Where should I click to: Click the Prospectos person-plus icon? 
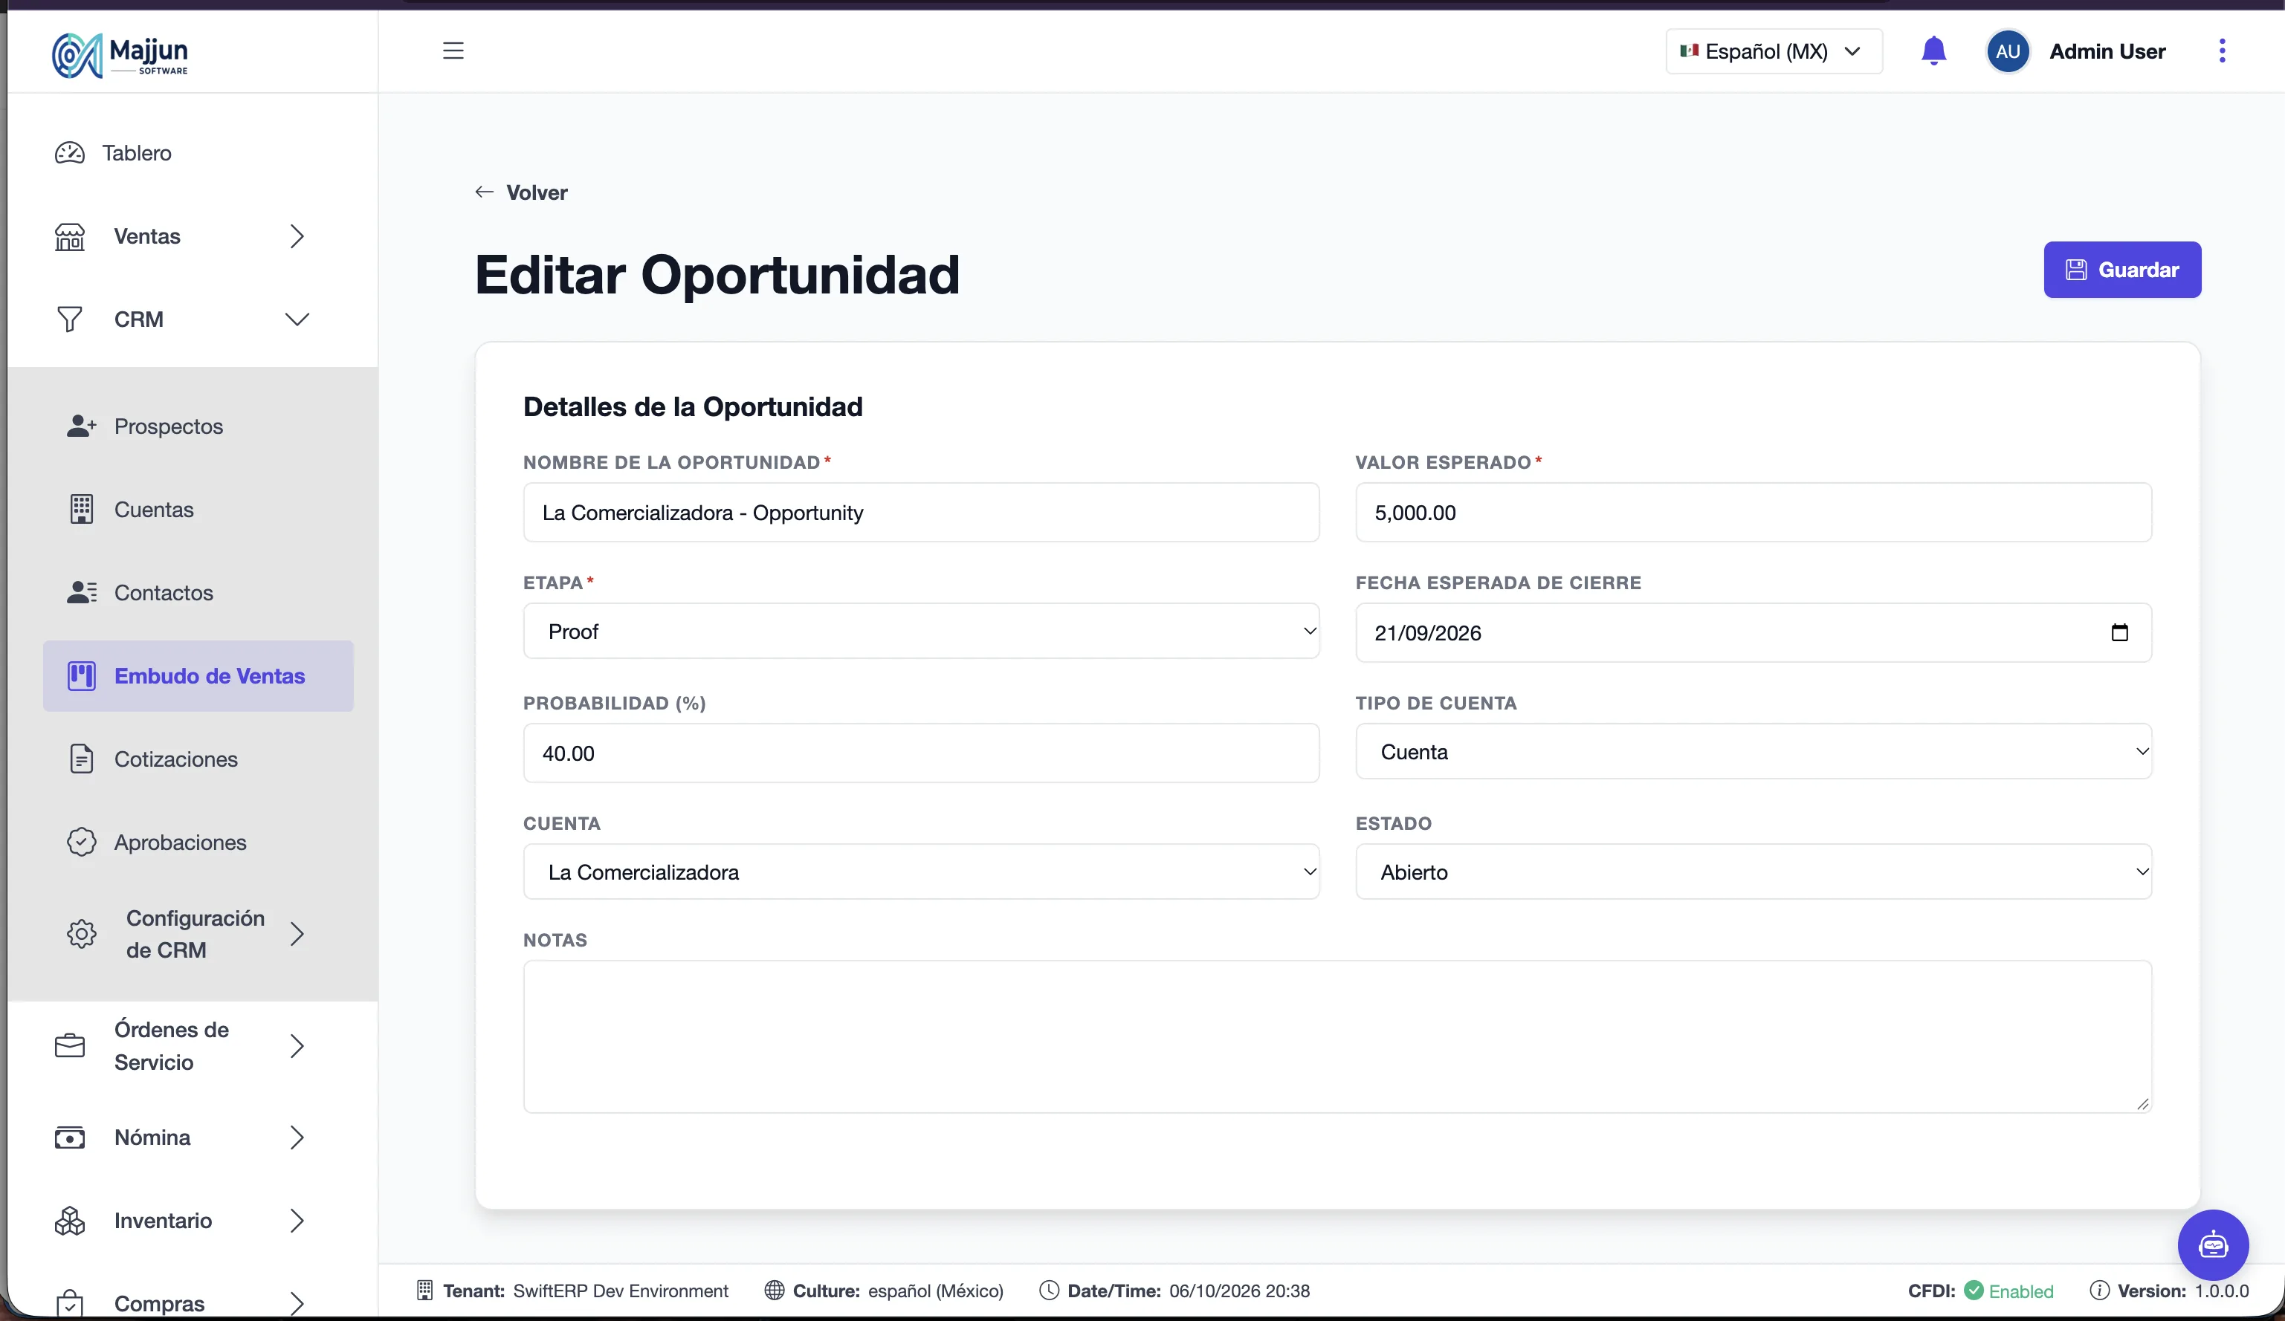point(82,426)
